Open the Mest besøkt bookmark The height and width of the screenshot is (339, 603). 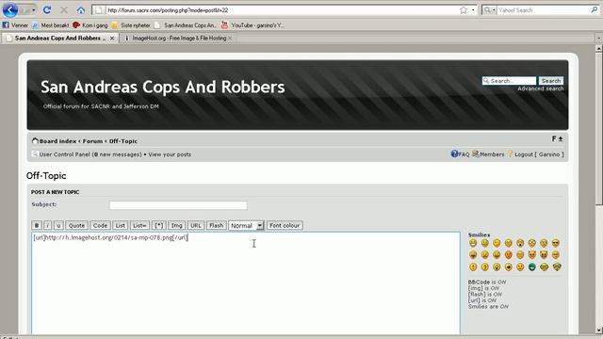coord(50,25)
